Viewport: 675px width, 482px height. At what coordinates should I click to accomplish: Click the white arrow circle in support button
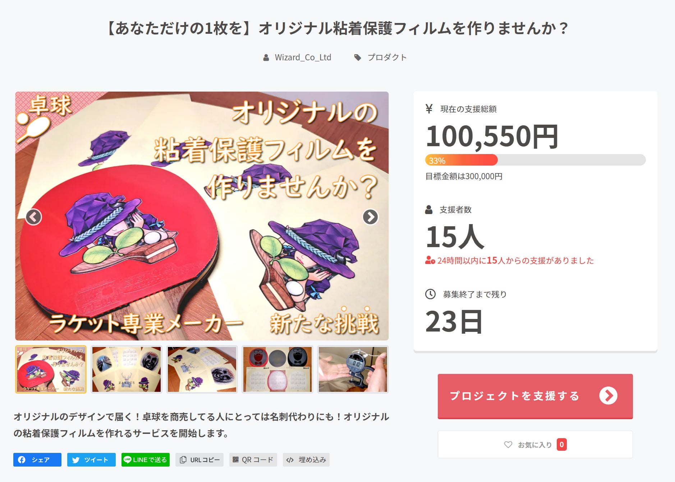[x=608, y=396]
